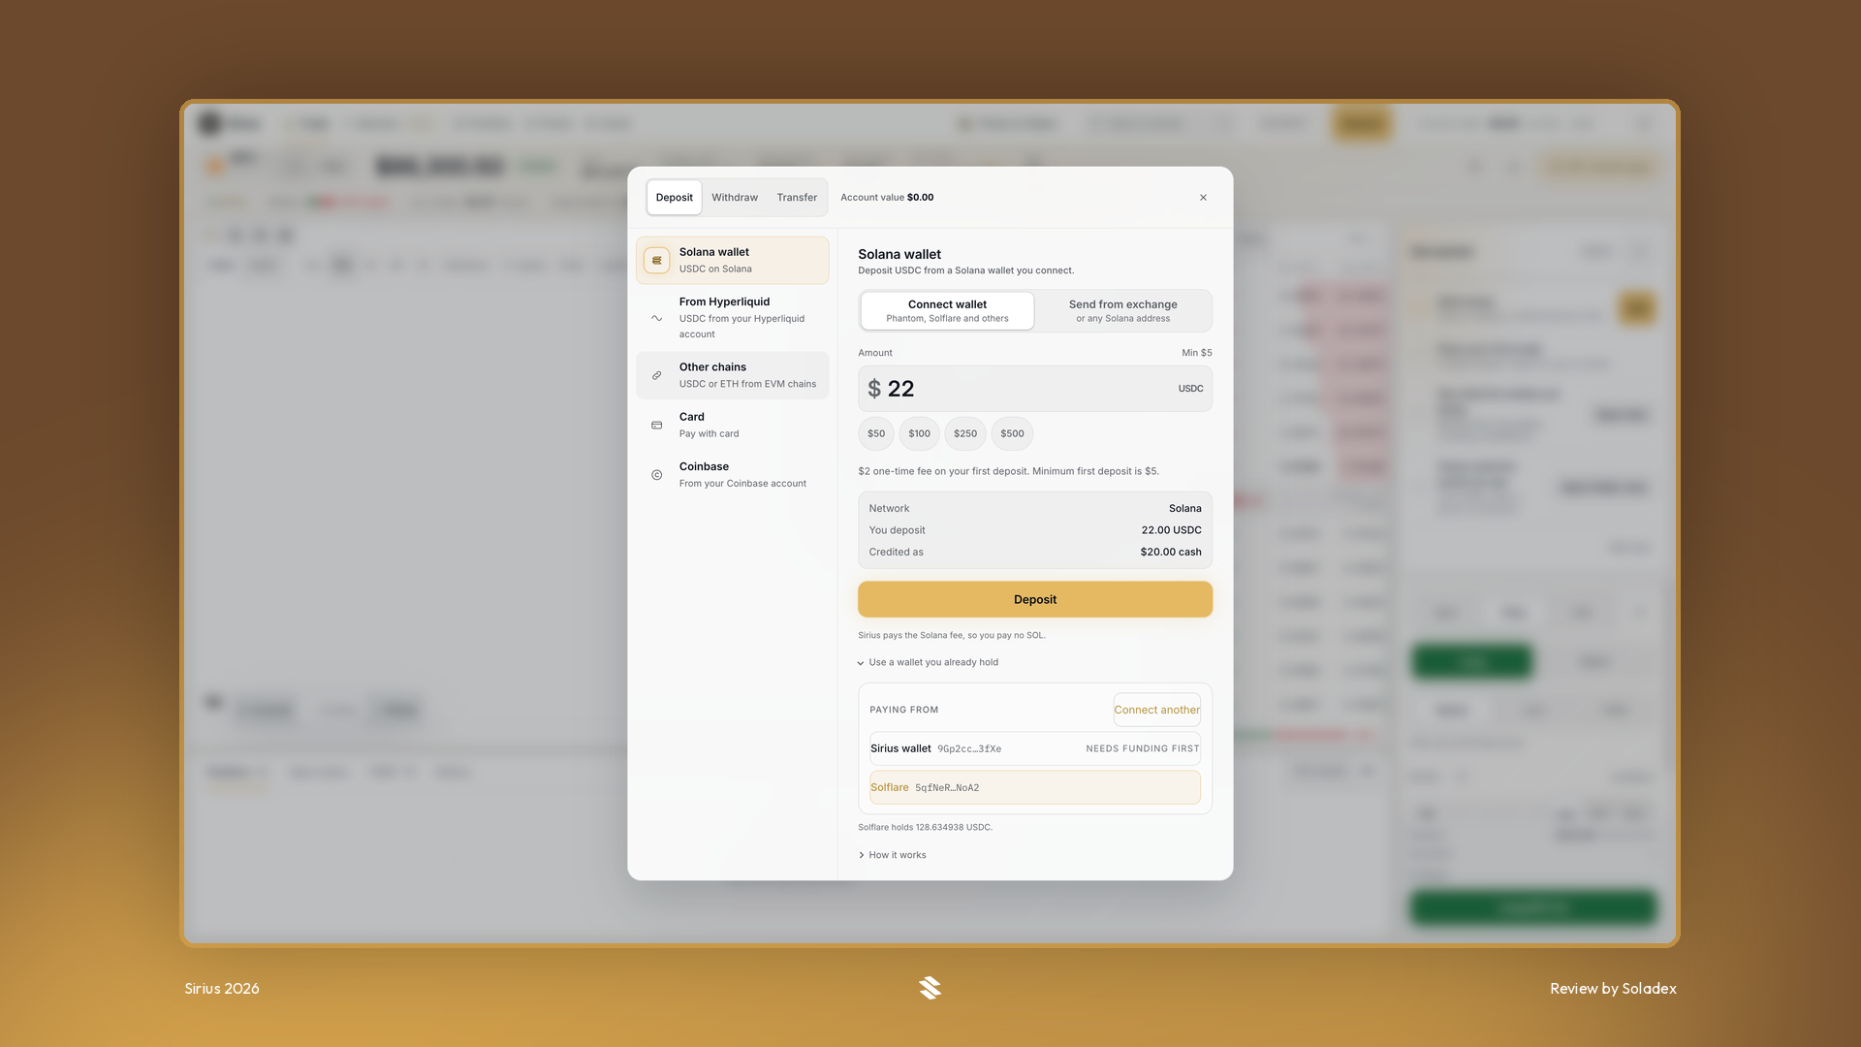The image size is (1861, 1047).
Task: Collapse 'Use a wallet you already hold'
Action: pos(929,662)
